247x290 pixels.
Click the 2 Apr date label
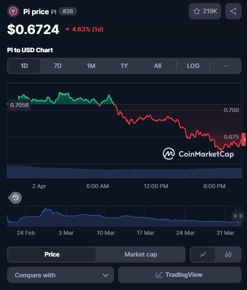(x=39, y=186)
